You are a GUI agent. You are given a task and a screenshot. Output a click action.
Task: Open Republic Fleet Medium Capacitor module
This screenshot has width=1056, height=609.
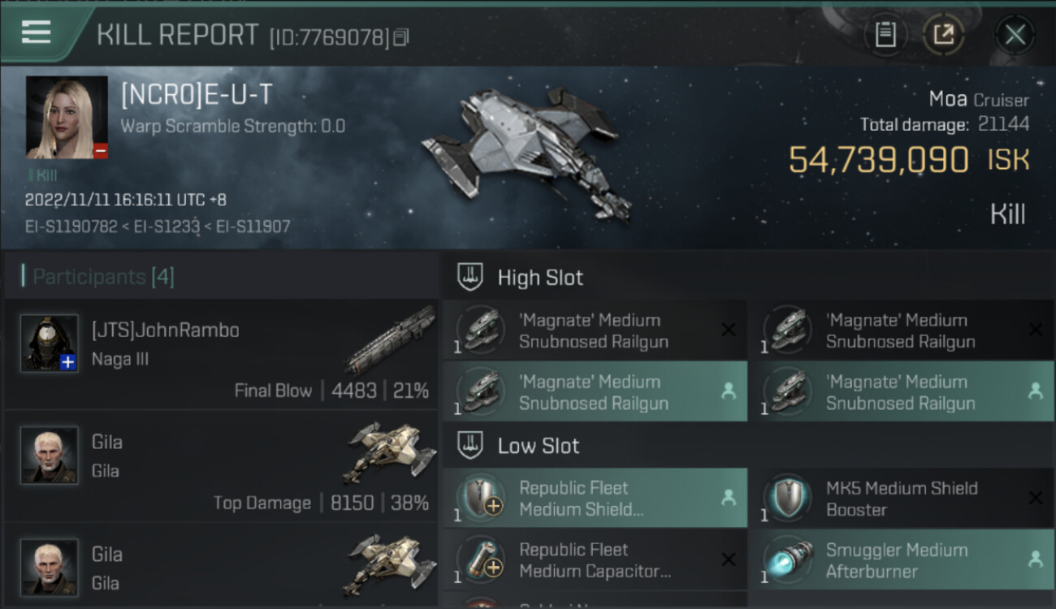(x=595, y=560)
